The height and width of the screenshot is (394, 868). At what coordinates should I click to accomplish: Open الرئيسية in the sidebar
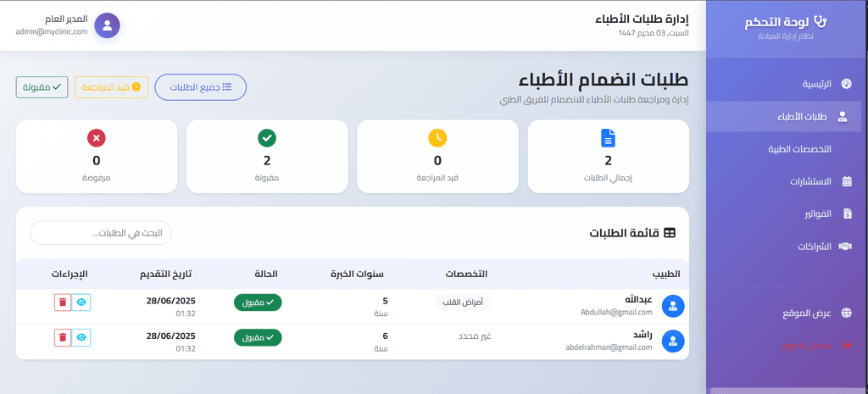[x=817, y=84]
